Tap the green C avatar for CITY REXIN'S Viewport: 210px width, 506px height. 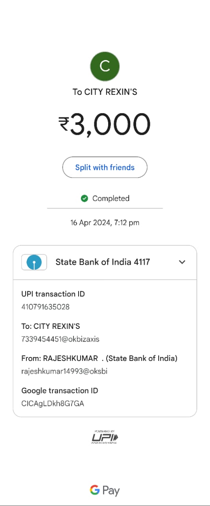point(105,66)
